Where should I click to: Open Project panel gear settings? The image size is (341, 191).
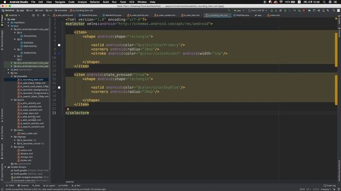click(x=44, y=15)
